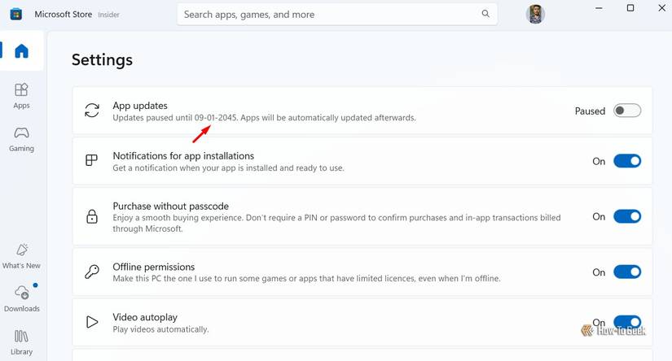Click the Video autoplay play icon
The width and height of the screenshot is (672, 361).
point(92,322)
